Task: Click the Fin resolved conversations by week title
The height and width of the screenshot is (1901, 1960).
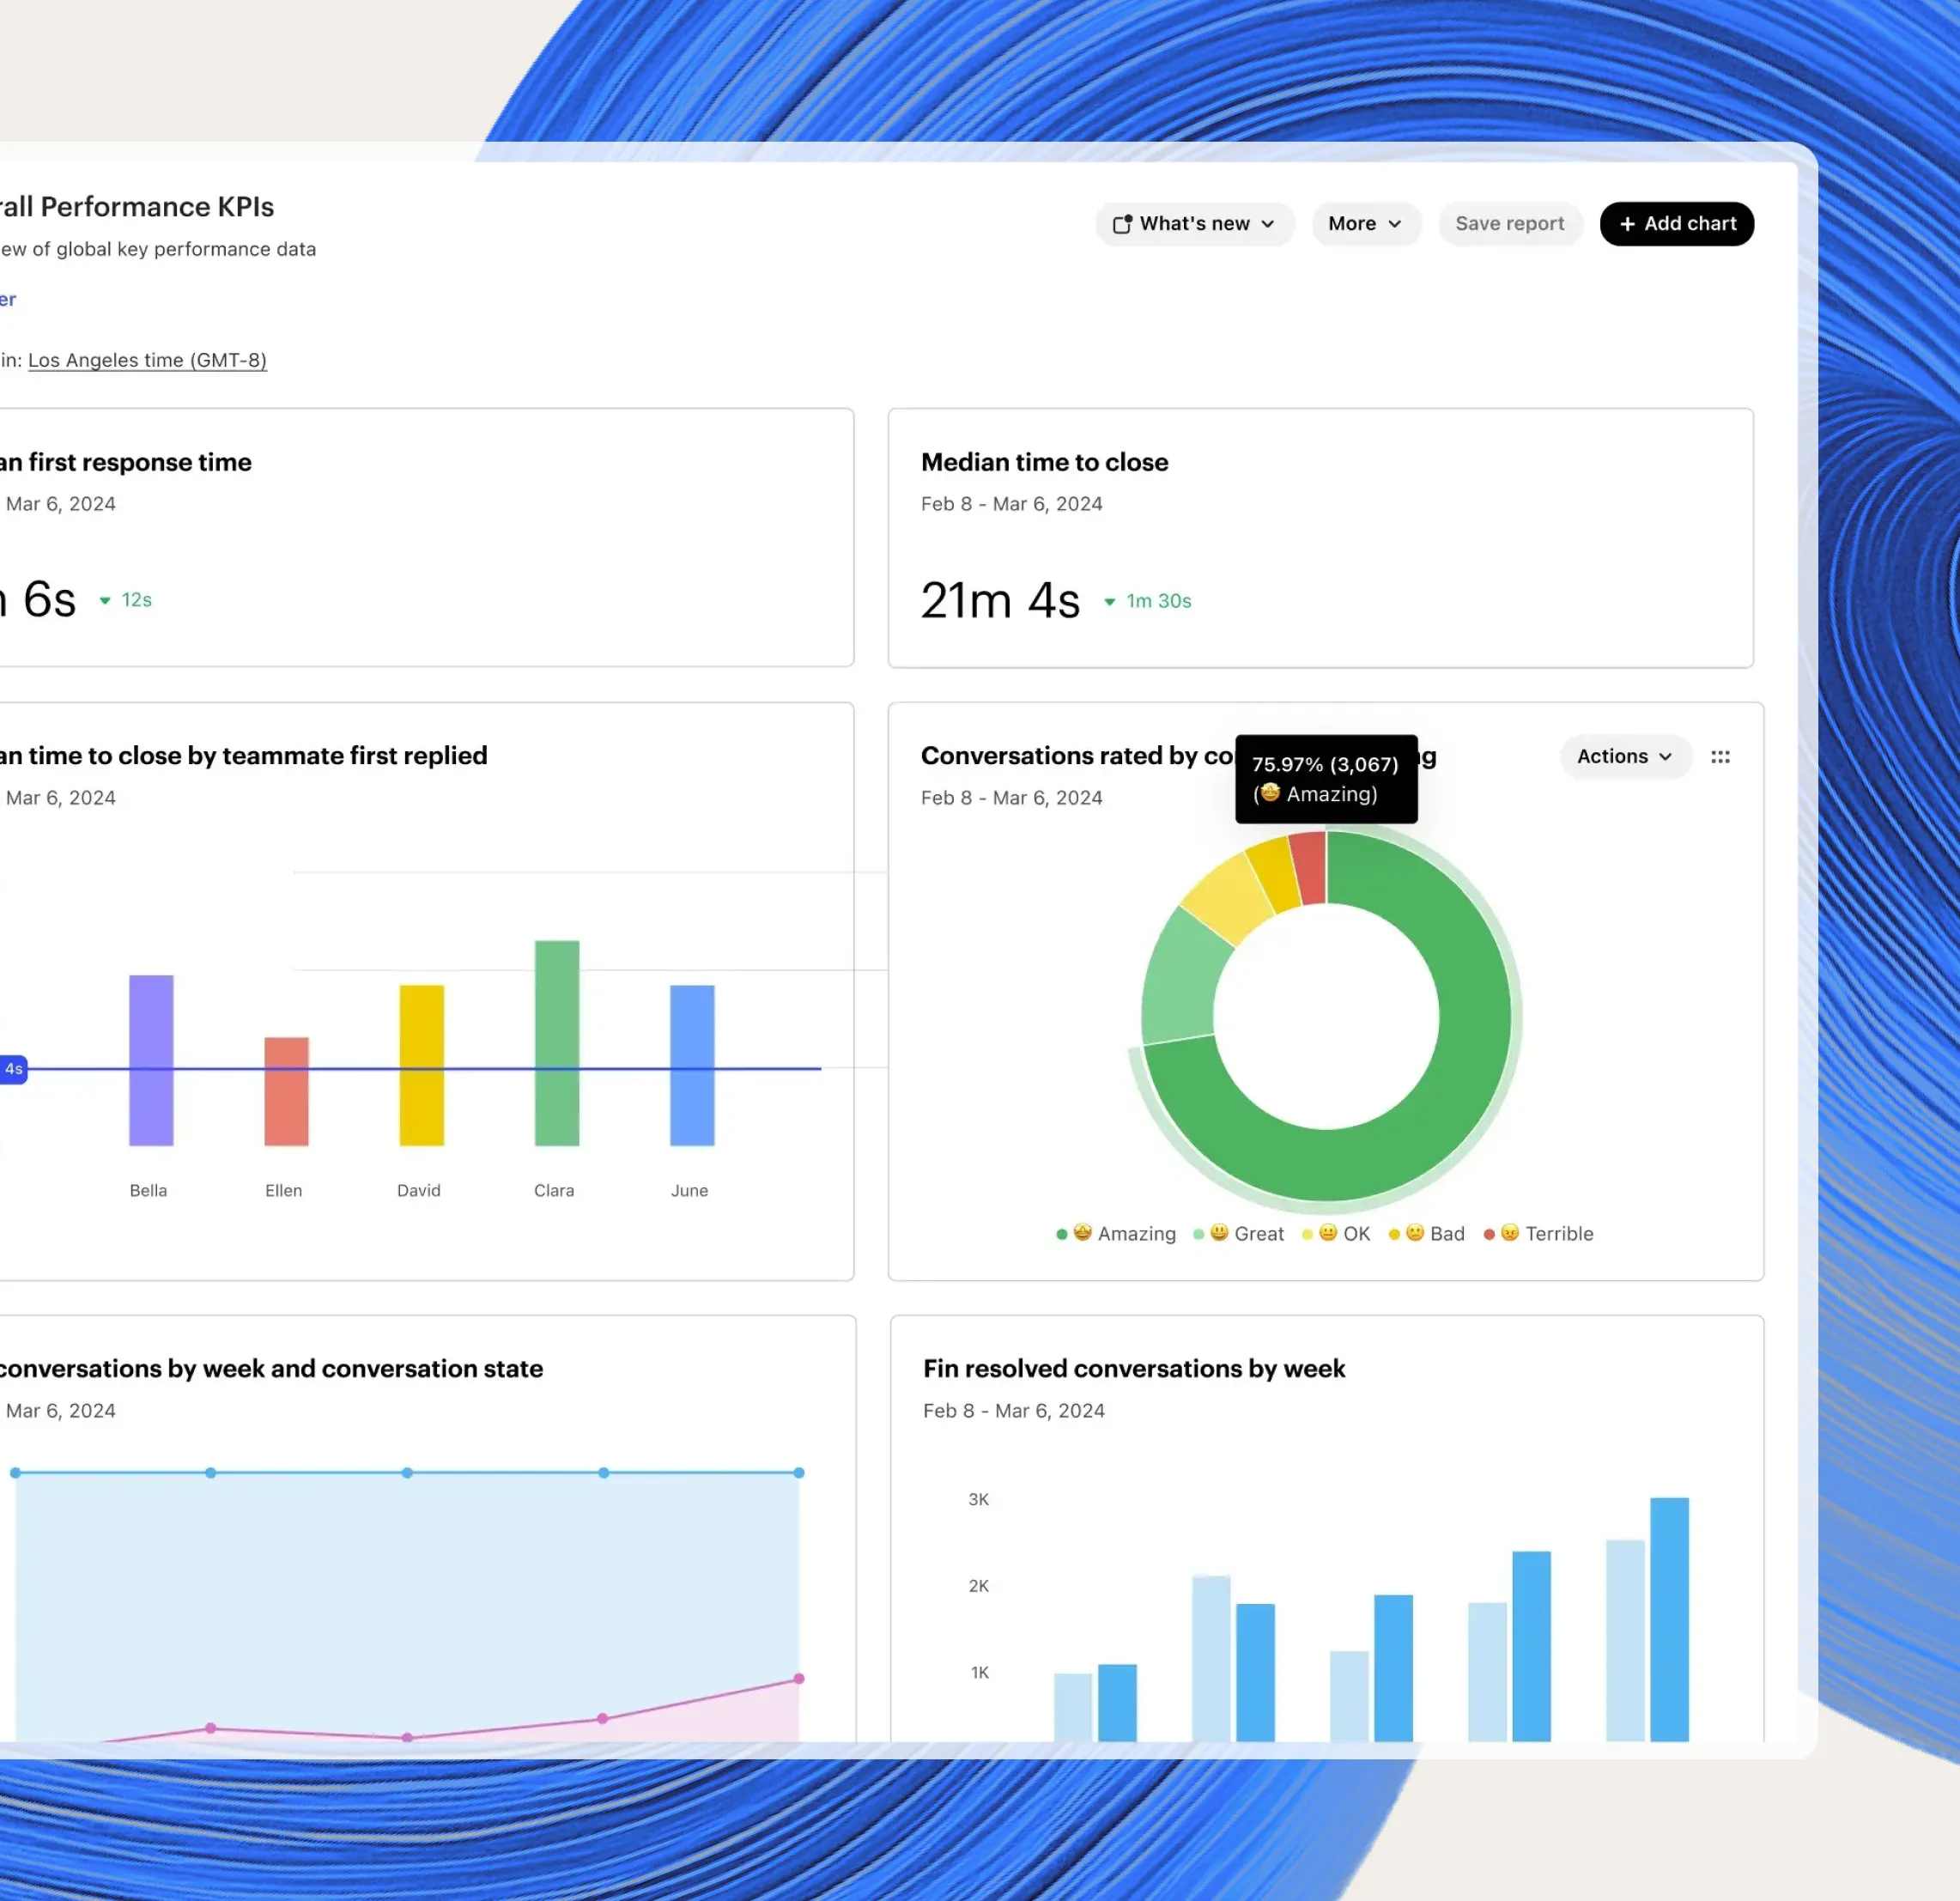Action: coord(1134,1368)
